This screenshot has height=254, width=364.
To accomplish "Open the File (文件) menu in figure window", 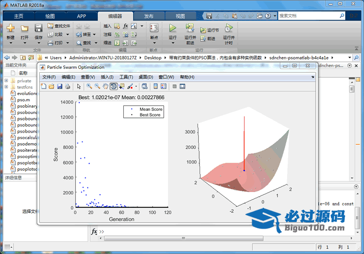I will pyautogui.click(x=49, y=77).
